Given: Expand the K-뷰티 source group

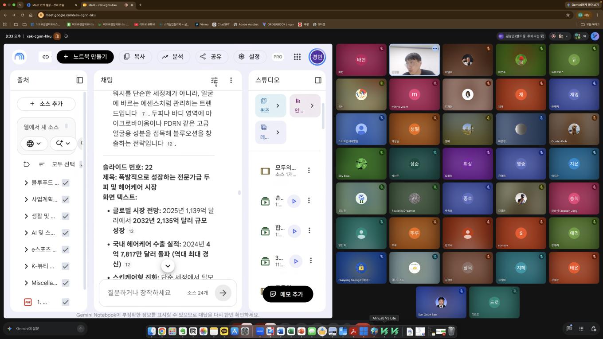Looking at the screenshot, I should click(x=26, y=266).
